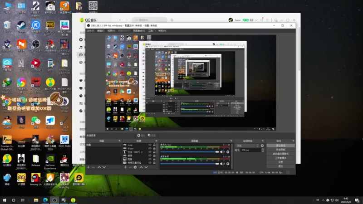363x204 pixels.
Task: Open Steam from desktop shortcut
Action: pos(21,25)
